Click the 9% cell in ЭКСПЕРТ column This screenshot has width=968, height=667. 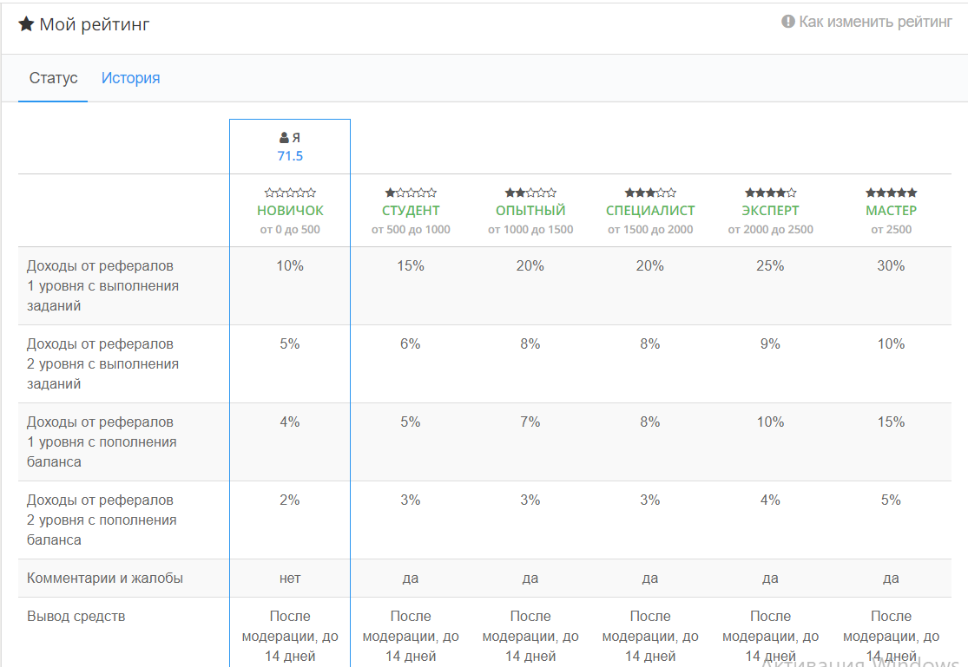[770, 343]
